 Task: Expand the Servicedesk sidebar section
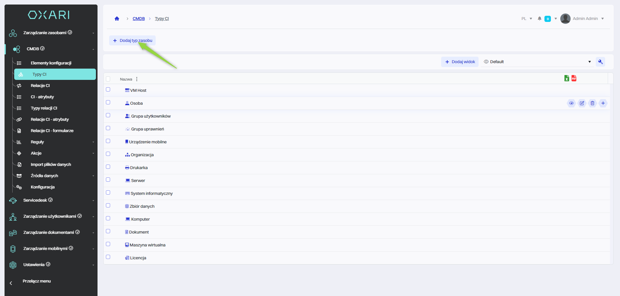point(52,200)
